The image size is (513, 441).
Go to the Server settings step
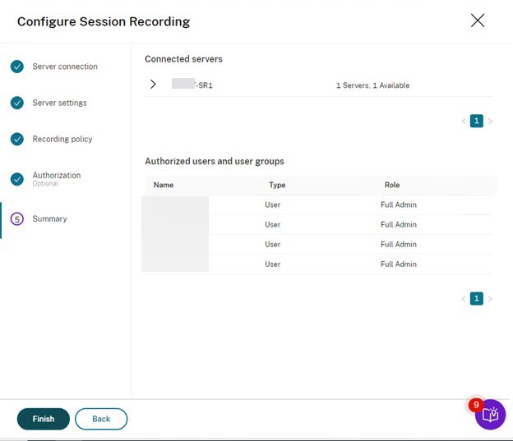[59, 103]
